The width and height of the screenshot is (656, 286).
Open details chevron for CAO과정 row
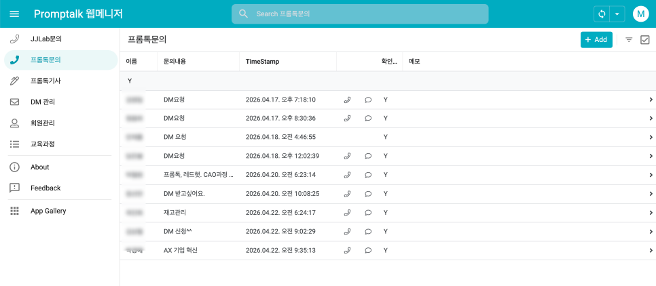(651, 175)
